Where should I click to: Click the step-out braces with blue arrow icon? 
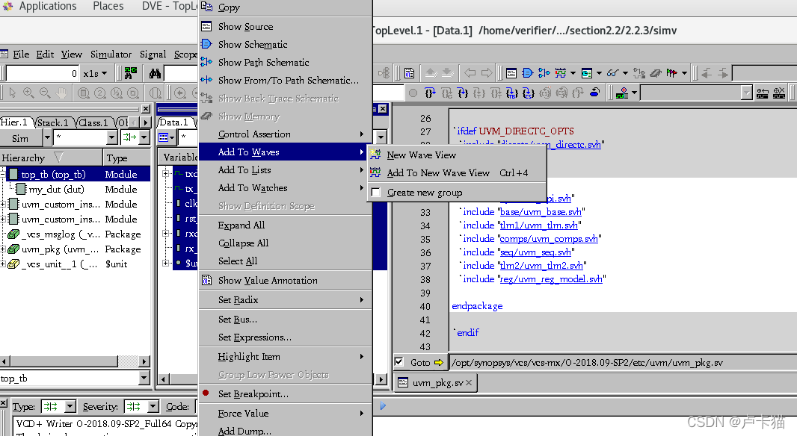click(x=430, y=93)
